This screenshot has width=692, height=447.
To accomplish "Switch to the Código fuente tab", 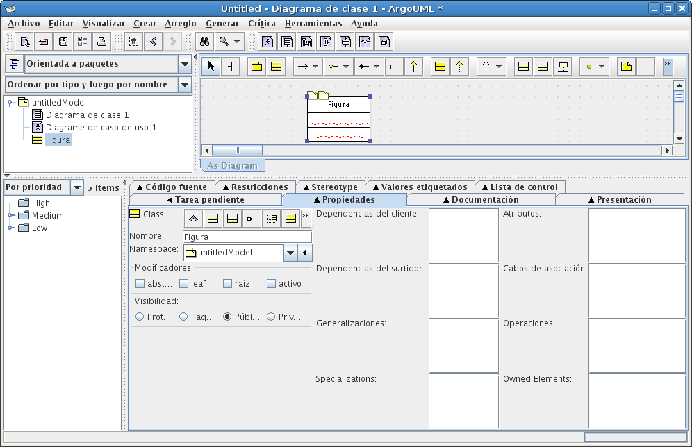I will [172, 187].
